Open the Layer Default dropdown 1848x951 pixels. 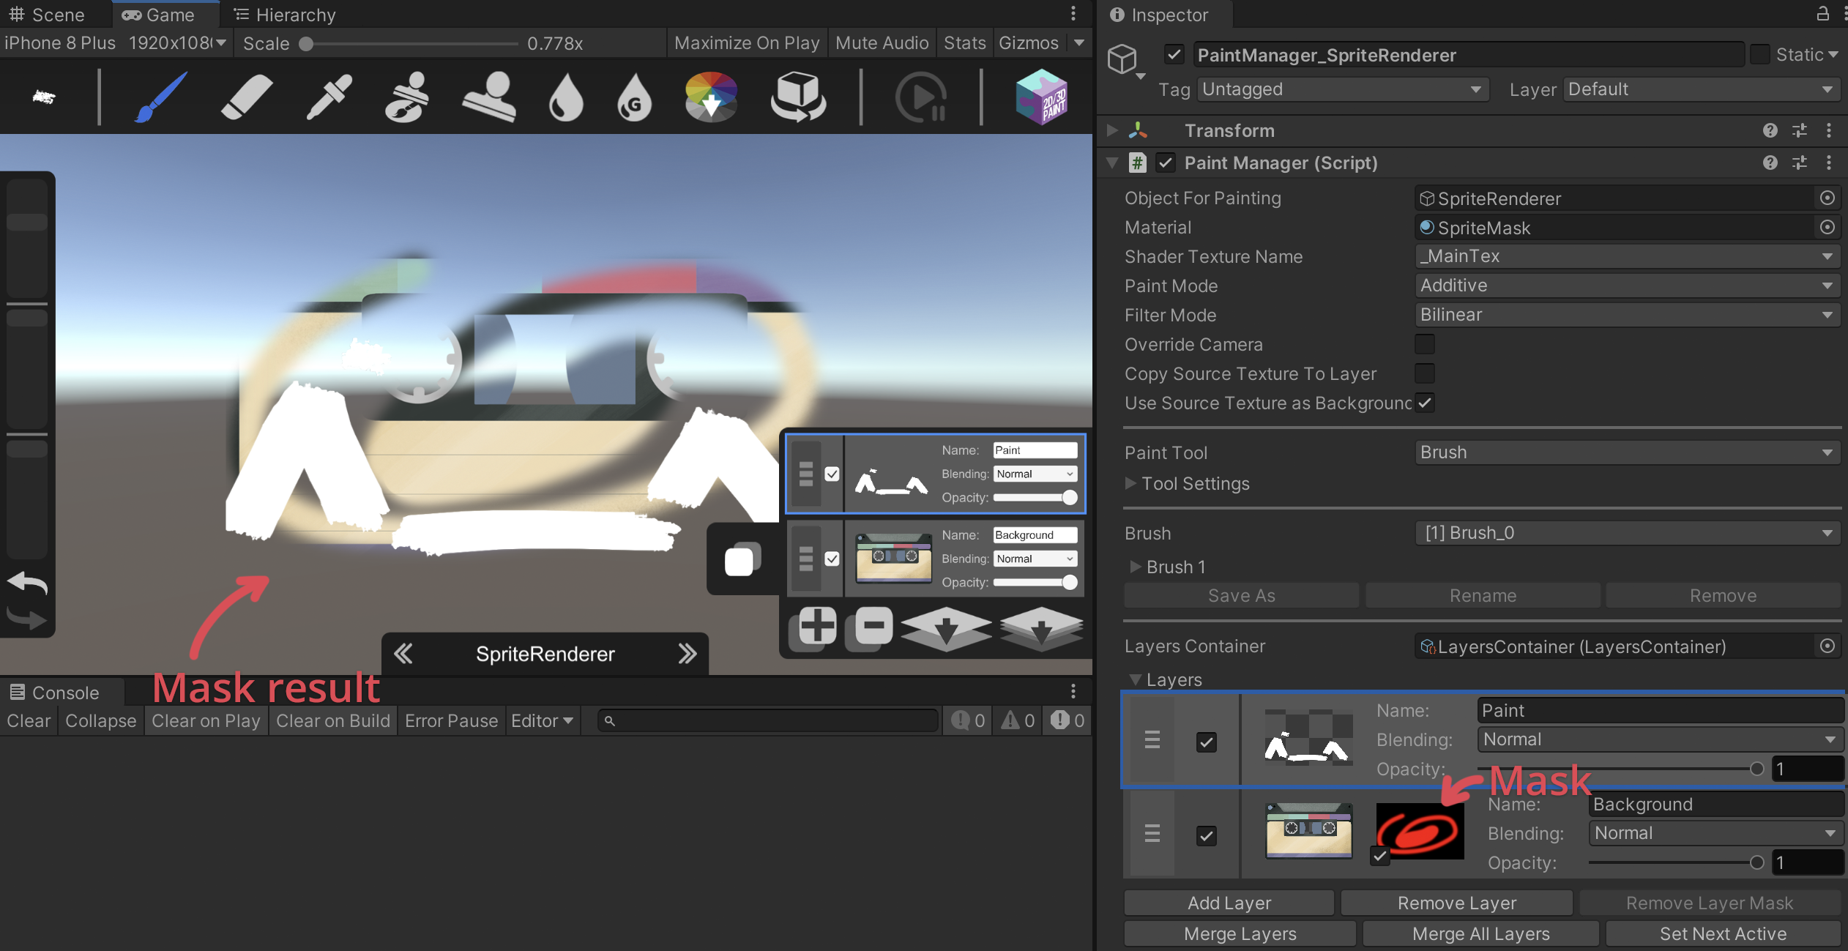(x=1702, y=89)
